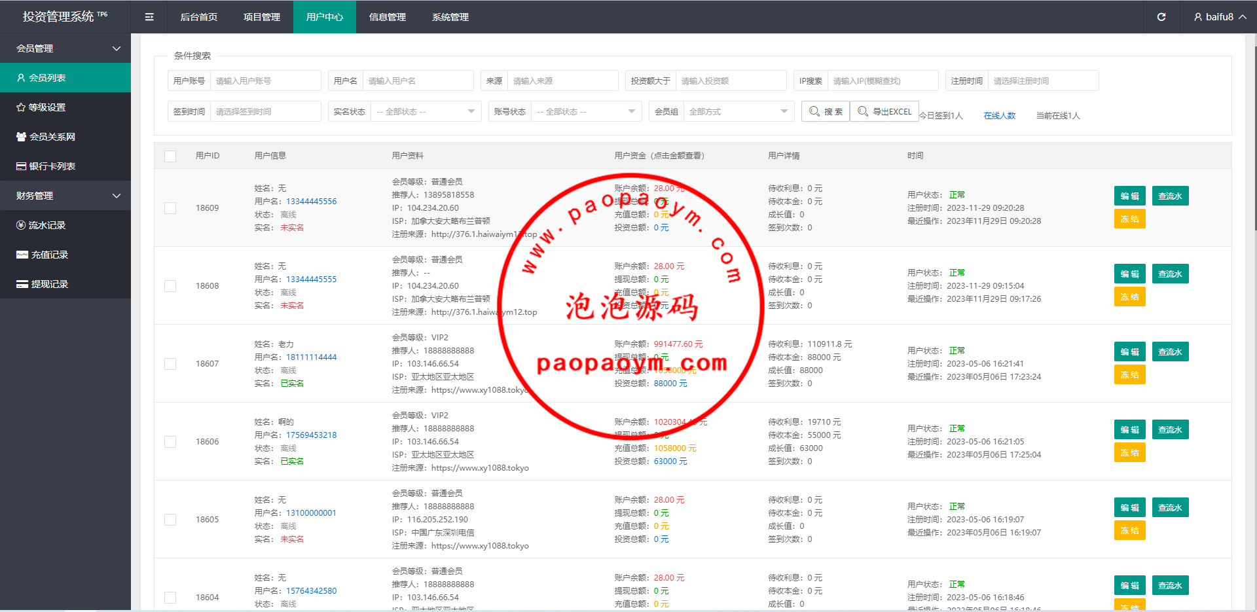Collapse the 会员管理 sidebar section

point(65,48)
